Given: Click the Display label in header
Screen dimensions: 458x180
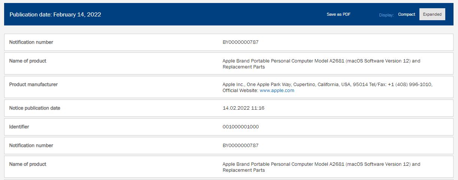Looking at the screenshot, I should (386, 15).
